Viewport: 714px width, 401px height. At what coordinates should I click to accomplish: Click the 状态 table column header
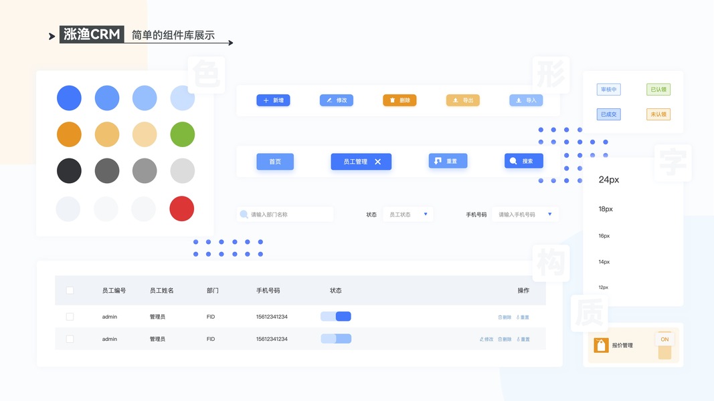(x=336, y=291)
